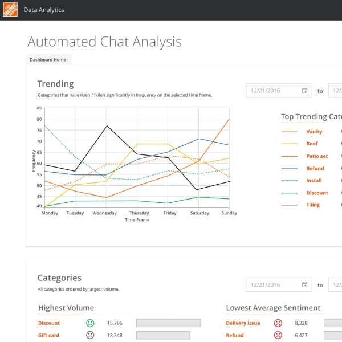Click Refund blue line legend swatch
The width and height of the screenshot is (342, 342).
coord(290,169)
